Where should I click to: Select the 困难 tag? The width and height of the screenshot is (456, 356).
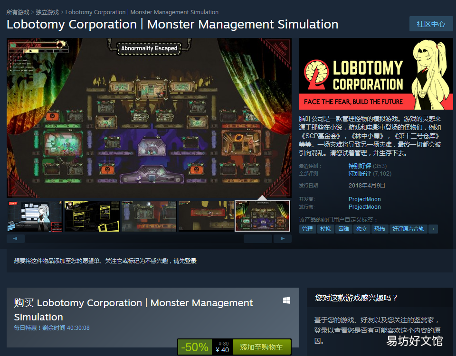(344, 229)
